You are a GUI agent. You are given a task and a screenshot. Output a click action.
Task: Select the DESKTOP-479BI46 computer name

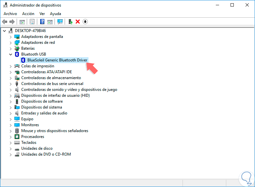tap(30, 31)
